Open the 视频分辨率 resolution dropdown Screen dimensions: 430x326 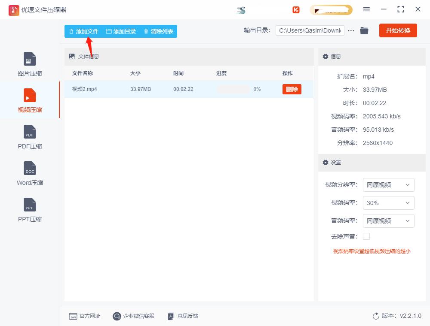coord(388,185)
